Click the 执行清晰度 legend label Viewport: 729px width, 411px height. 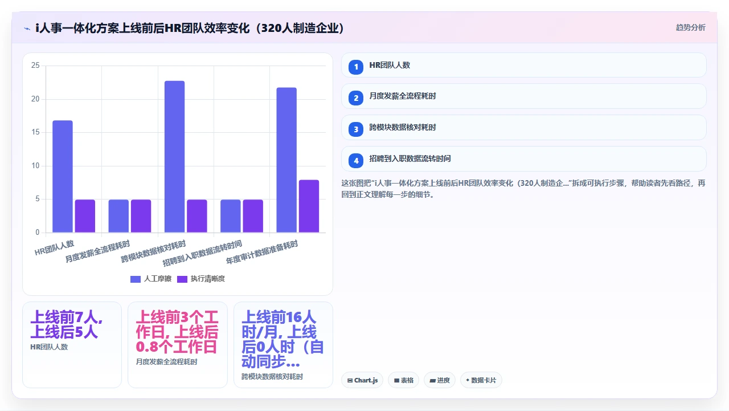[208, 279]
